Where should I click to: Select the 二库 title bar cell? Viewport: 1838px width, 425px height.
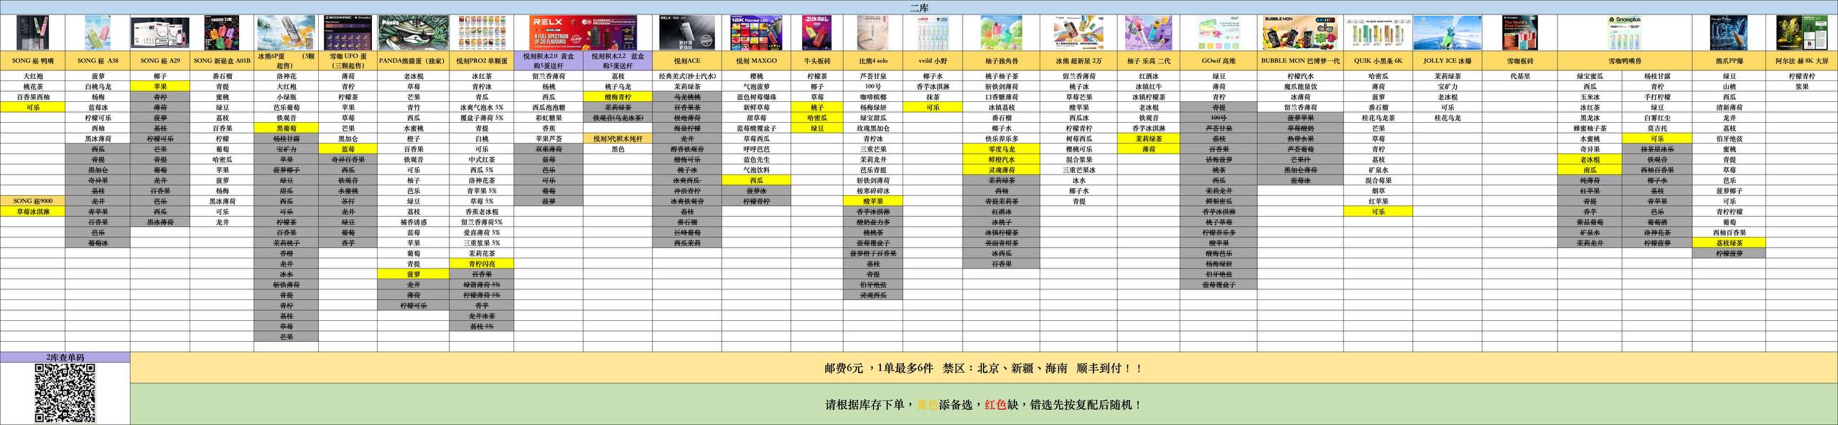click(x=919, y=7)
